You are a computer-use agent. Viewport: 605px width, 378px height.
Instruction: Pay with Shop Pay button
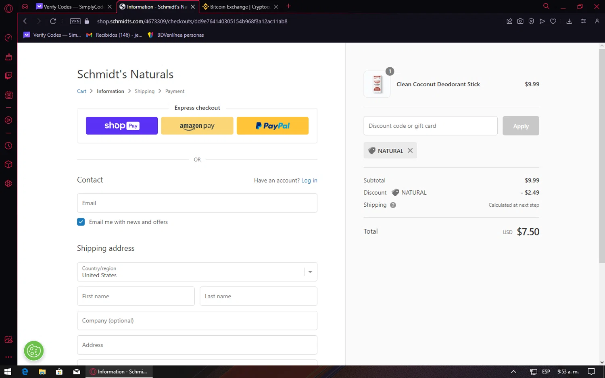[x=122, y=126]
